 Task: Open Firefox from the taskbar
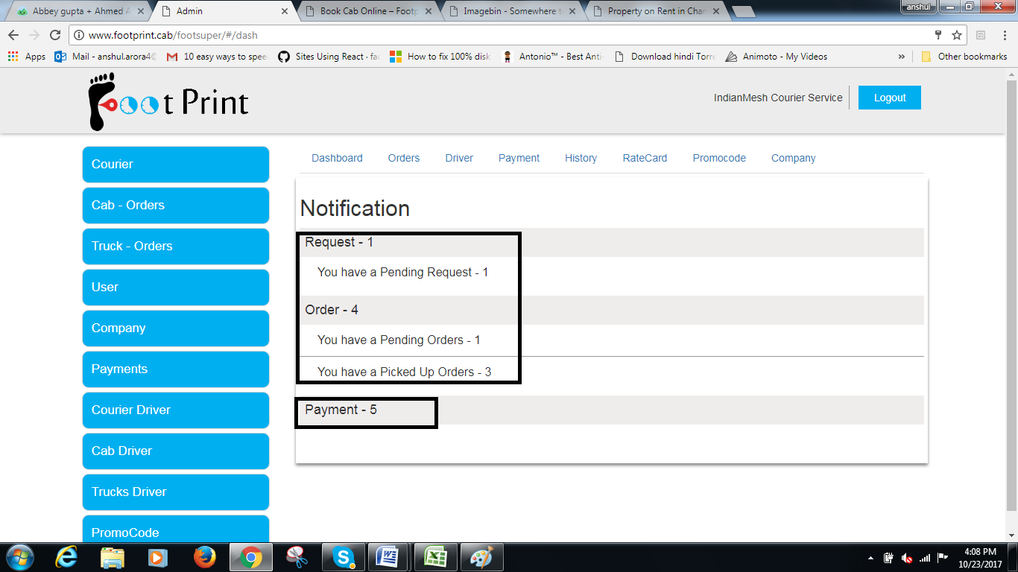204,557
